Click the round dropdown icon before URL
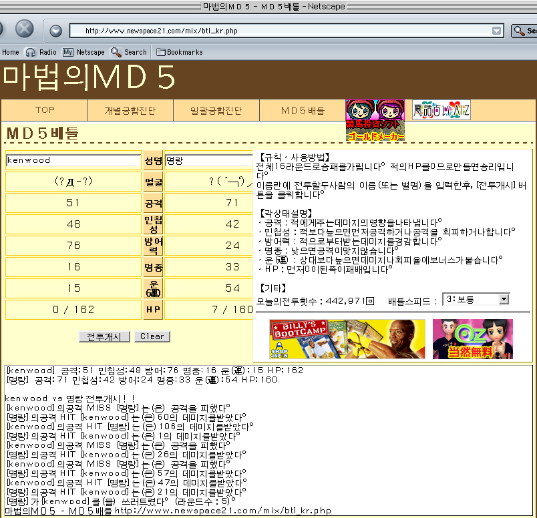 point(56,31)
